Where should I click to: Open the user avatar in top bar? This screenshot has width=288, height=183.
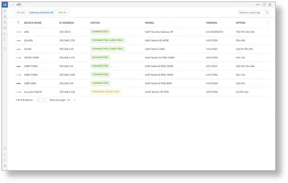(270, 5)
